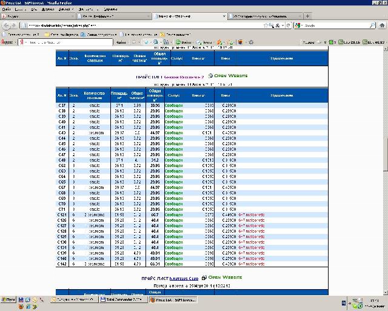Click the Yandex logo on the toolbar
Screen dimensions: 388x311
pos(7,42)
